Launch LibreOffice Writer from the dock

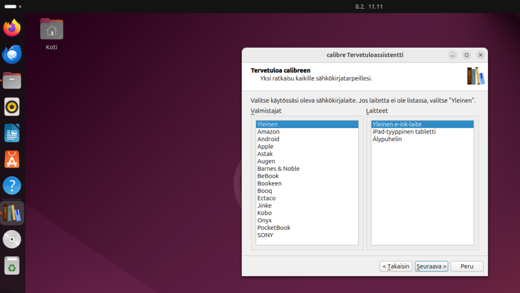coord(12,133)
